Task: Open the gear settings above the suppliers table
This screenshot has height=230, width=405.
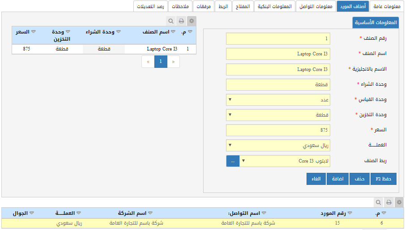Action: click(x=399, y=202)
